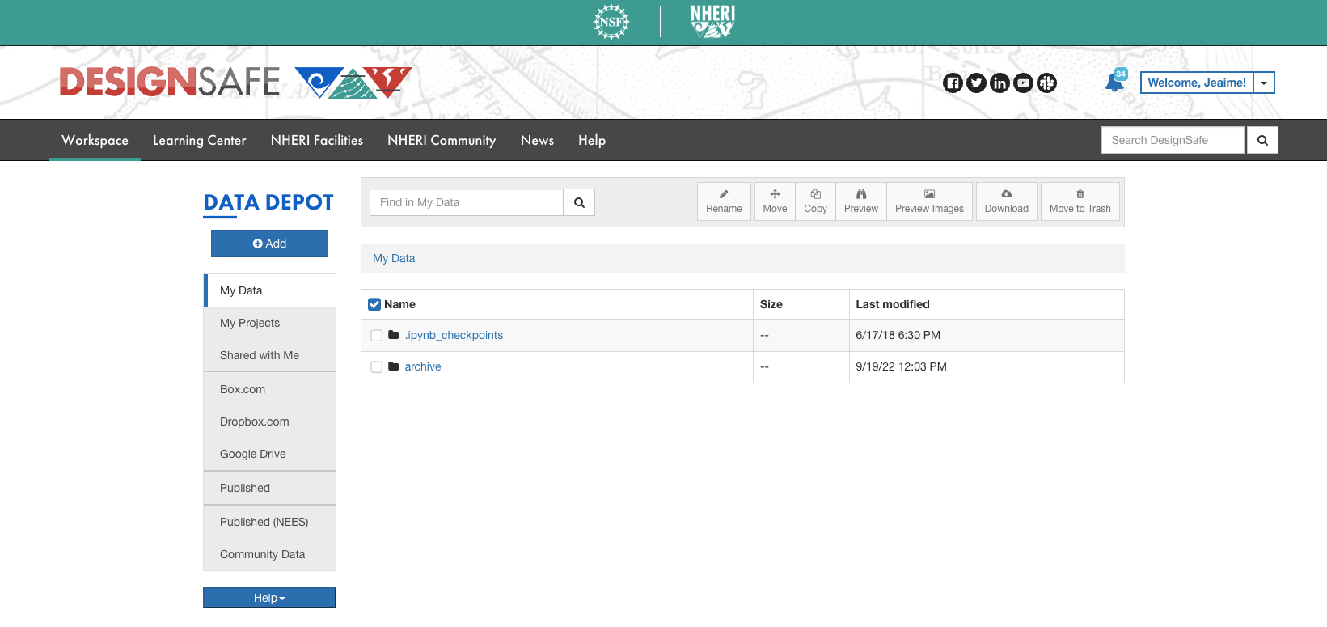The image size is (1327, 627).
Task: Open the Slack social icon
Action: point(1047,83)
